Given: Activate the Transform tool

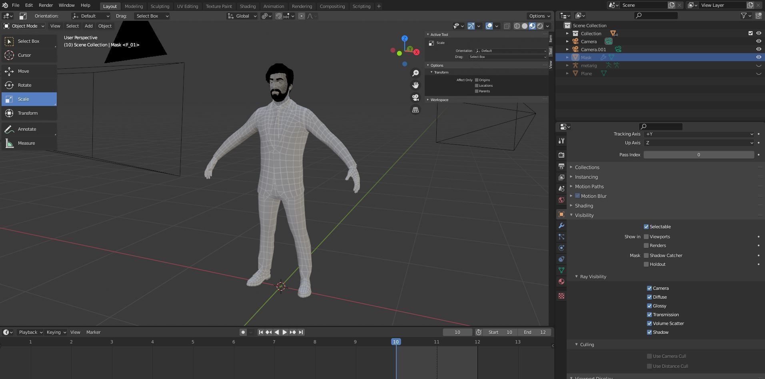Looking at the screenshot, I should pyautogui.click(x=29, y=113).
